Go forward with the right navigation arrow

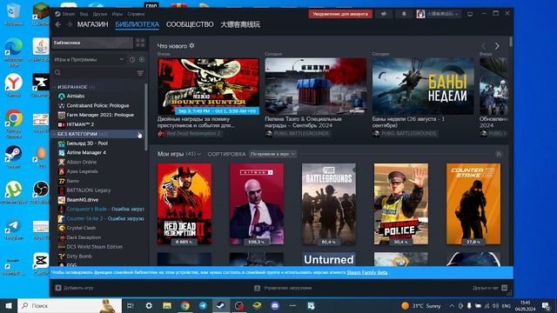click(70, 24)
